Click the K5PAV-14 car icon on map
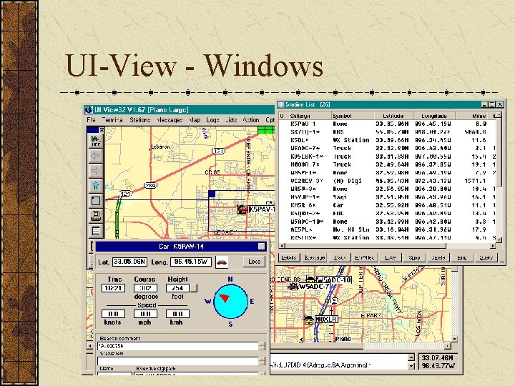The width and height of the screenshot is (515, 386). tap(242, 209)
